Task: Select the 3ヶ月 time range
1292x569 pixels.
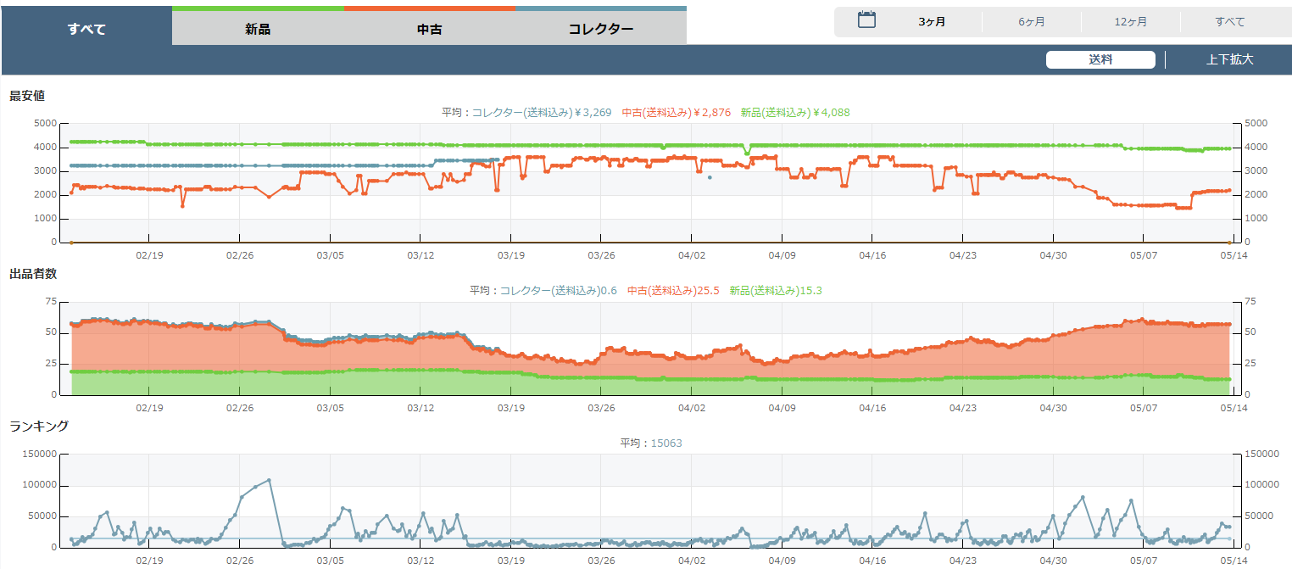Action: coord(932,22)
